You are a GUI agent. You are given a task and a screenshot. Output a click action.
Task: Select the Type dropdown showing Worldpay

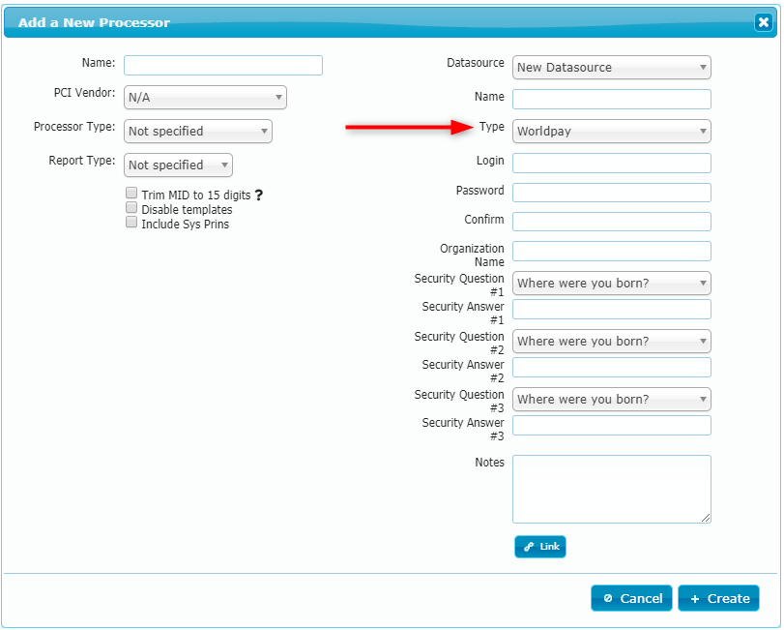tap(611, 132)
